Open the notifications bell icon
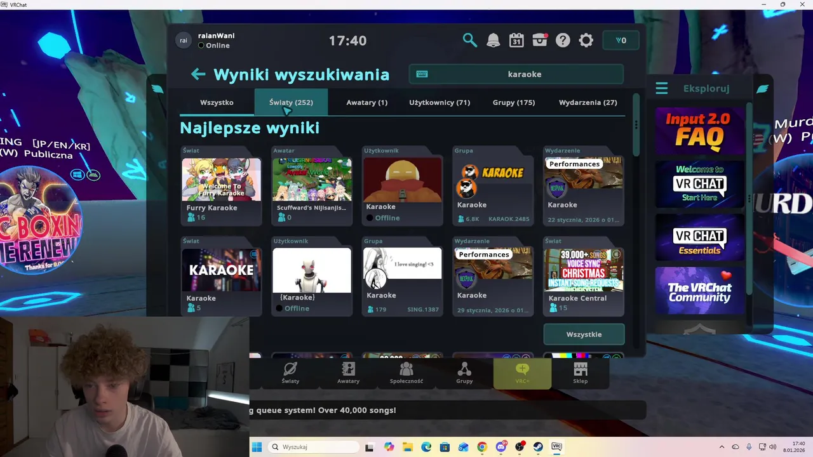The width and height of the screenshot is (813, 457). [493, 41]
